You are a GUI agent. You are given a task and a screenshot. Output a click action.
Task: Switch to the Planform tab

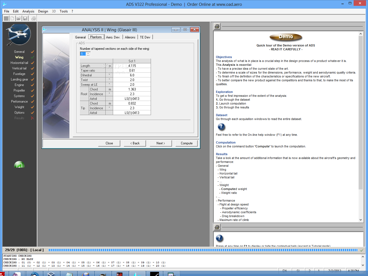(x=96, y=37)
